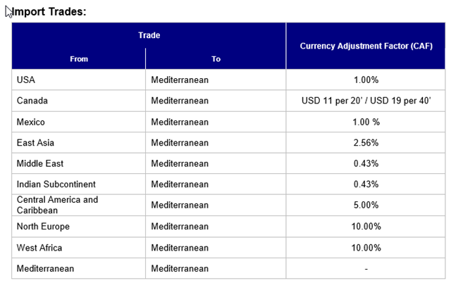Viewport: 451px width, 283px height.
Task: Click the dash CAF value in last row
Action: pyautogui.click(x=366, y=269)
